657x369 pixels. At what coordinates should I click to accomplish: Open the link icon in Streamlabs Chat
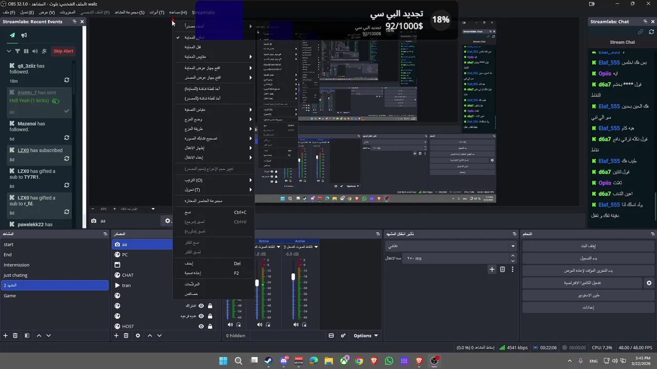click(x=640, y=32)
